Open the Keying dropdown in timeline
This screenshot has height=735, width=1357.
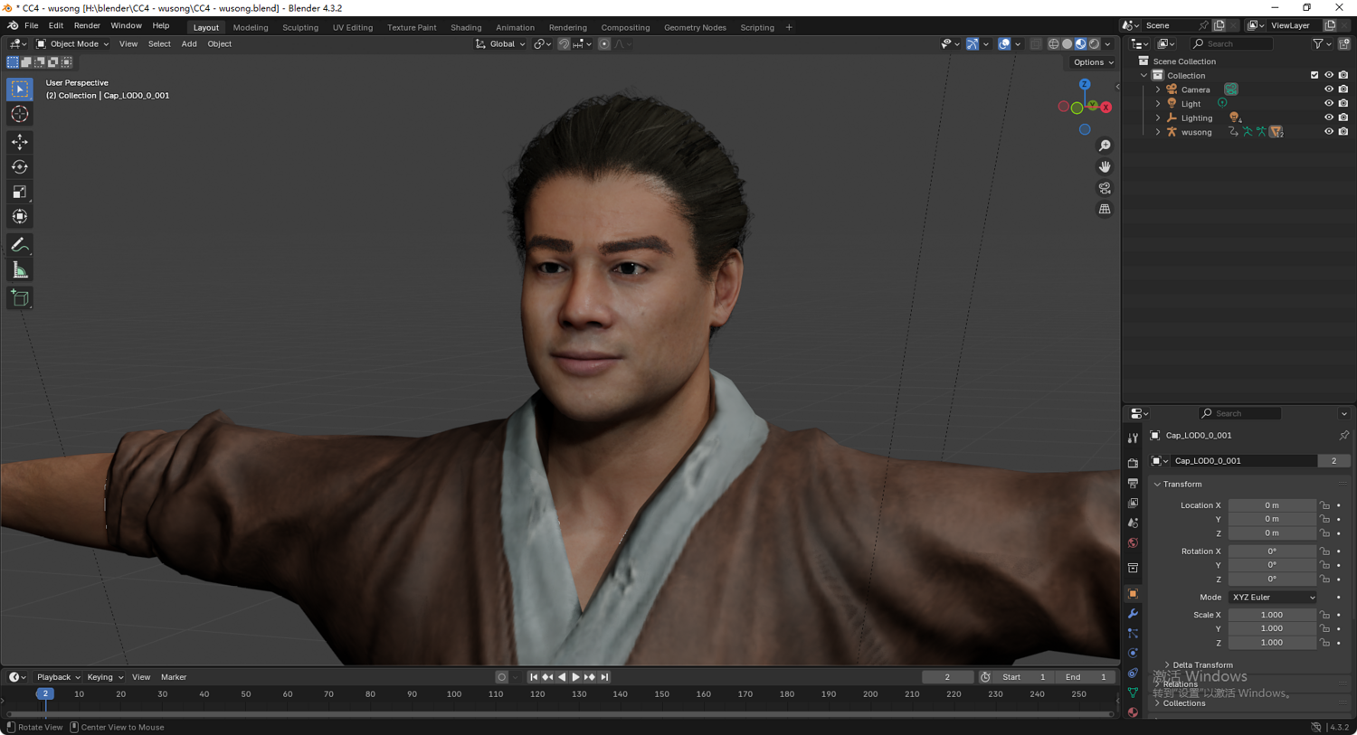click(x=105, y=677)
